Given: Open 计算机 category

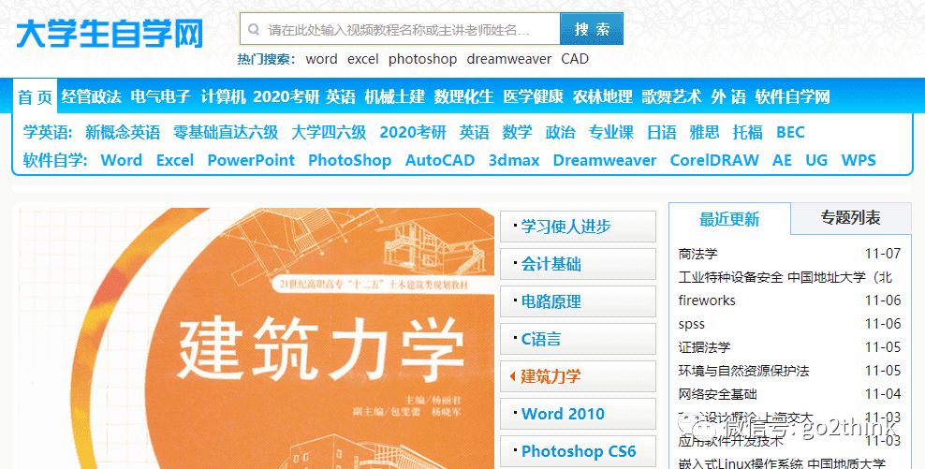Looking at the screenshot, I should click(x=223, y=96).
